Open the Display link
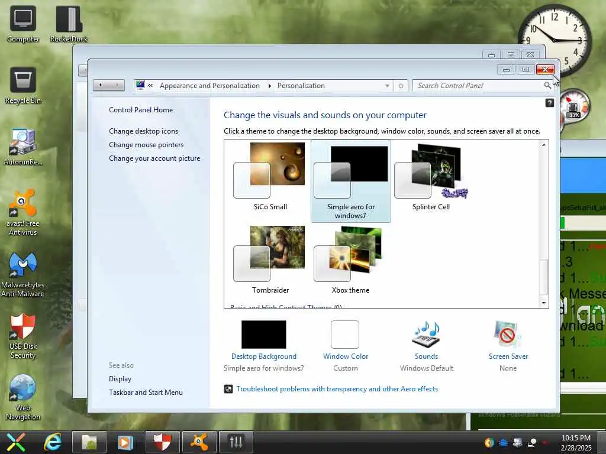The image size is (606, 454). [x=120, y=379]
